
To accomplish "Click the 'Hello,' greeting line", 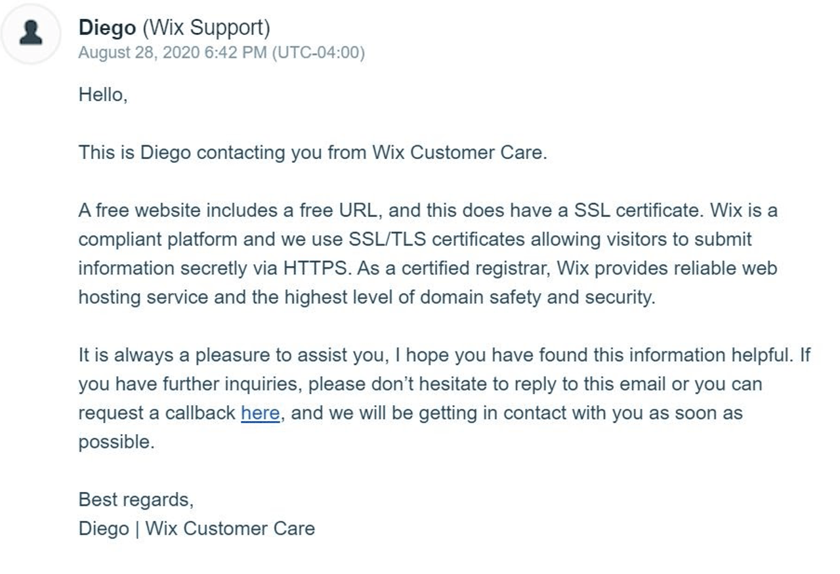I will (102, 95).
